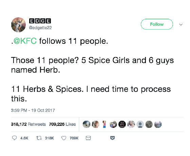
Task: Retweet using the retweet arrows icon
Action: (39, 138)
